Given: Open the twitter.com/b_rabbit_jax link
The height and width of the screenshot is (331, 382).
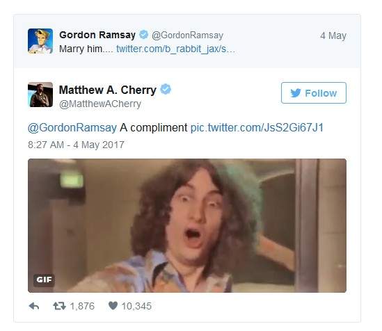Looking at the screenshot, I should (x=175, y=49).
